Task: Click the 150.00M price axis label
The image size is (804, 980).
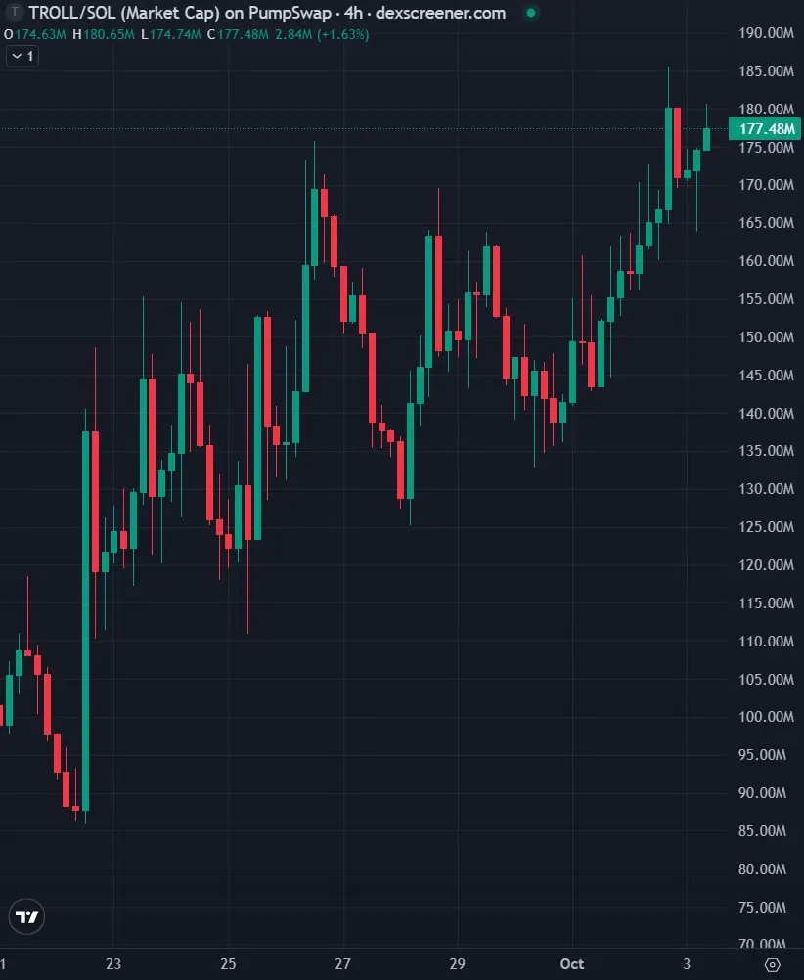Action: point(766,337)
